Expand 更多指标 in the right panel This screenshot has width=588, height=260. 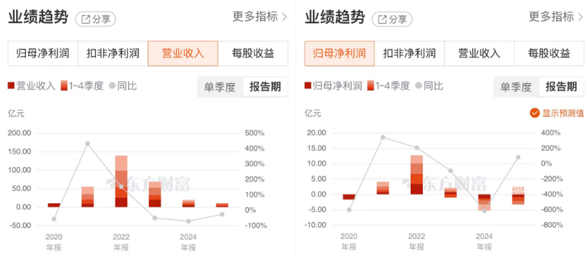point(556,17)
